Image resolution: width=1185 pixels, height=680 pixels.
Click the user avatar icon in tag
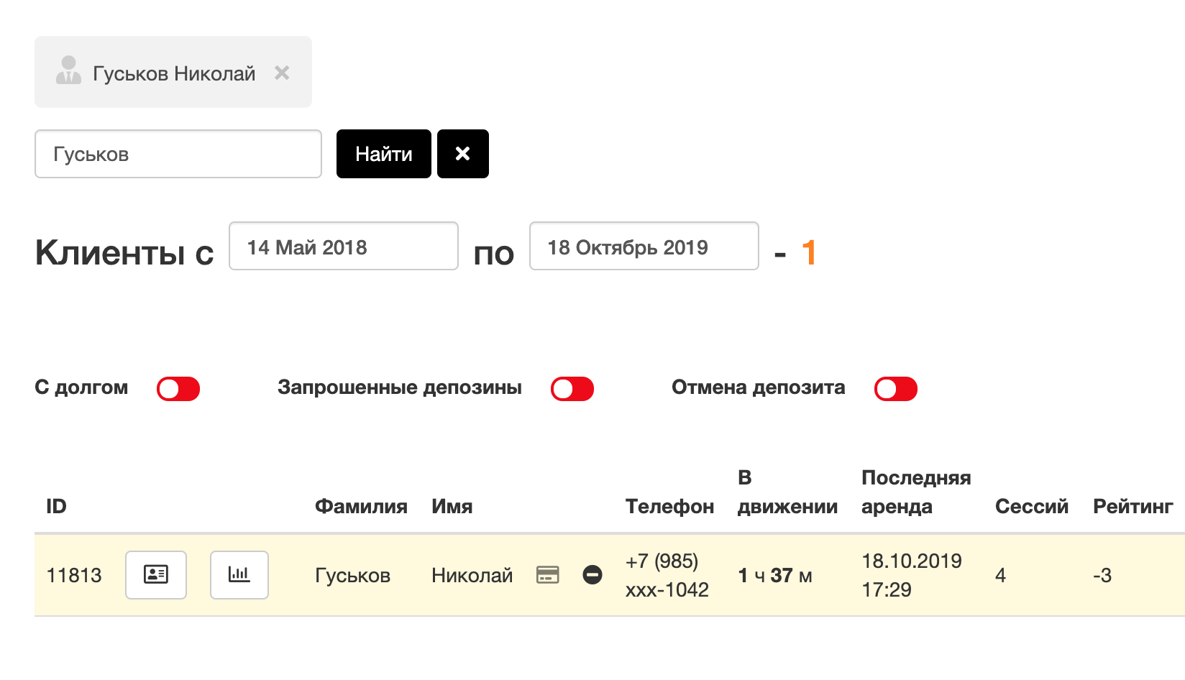68,70
